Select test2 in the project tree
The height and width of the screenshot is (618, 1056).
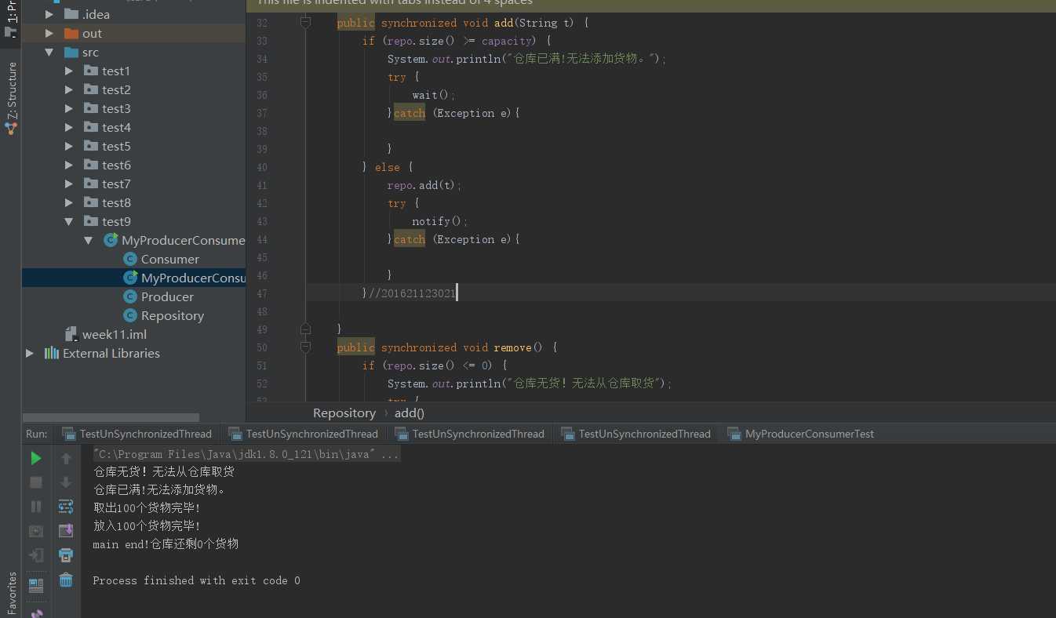(116, 89)
